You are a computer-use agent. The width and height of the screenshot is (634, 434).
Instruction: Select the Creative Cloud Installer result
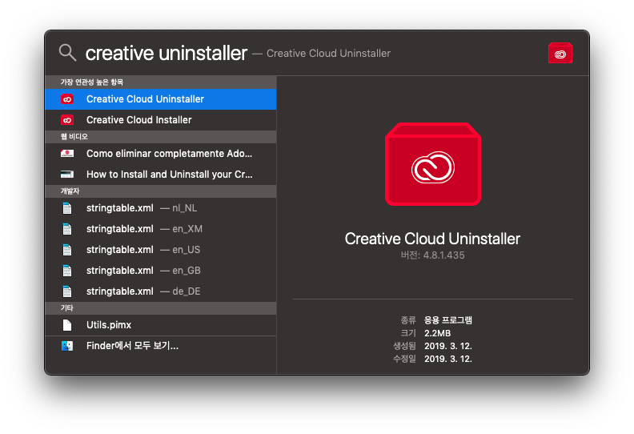tap(161, 120)
